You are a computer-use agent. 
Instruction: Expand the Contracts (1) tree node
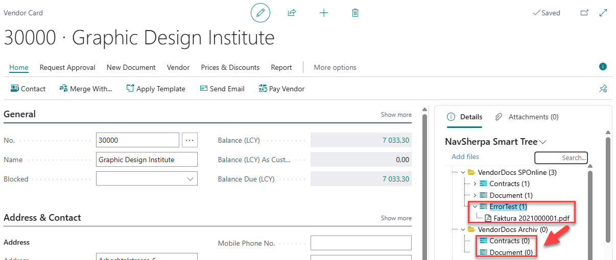tap(475, 184)
